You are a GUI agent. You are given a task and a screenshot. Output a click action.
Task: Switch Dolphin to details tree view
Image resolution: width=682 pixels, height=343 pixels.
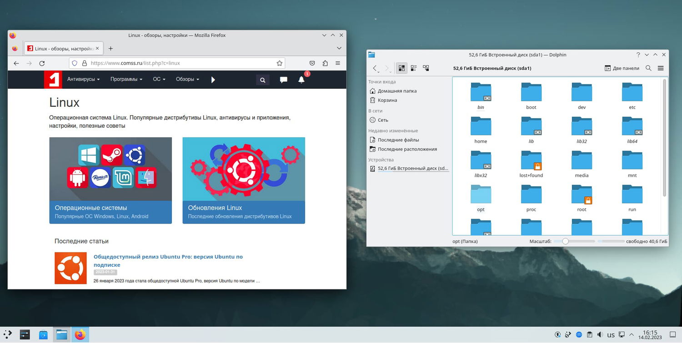click(426, 68)
